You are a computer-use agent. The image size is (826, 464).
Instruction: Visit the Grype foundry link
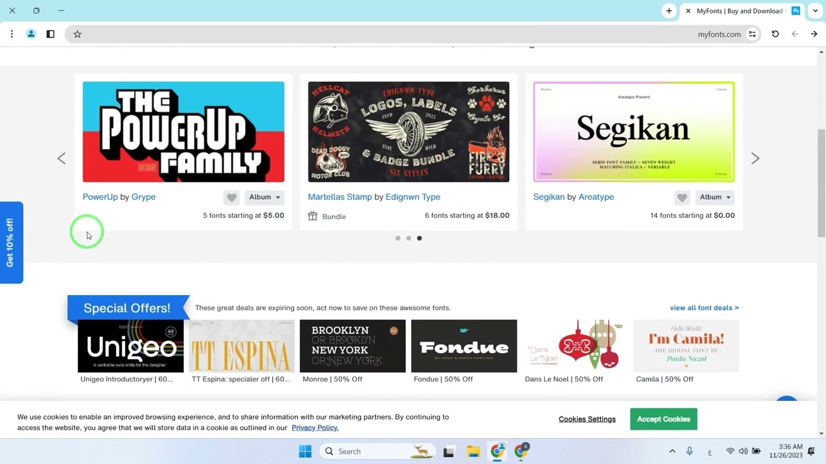[x=143, y=197]
